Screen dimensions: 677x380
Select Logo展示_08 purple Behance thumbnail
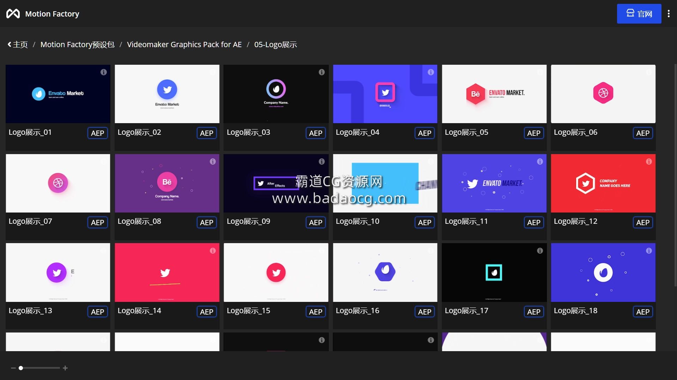point(167,183)
